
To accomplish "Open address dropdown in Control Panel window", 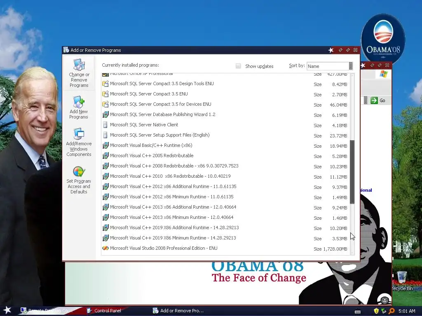I will click(365, 100).
